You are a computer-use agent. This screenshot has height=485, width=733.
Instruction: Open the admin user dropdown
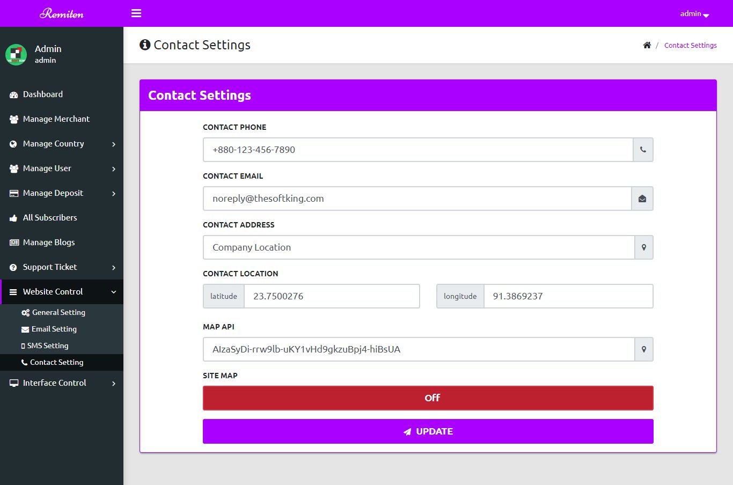click(x=694, y=14)
